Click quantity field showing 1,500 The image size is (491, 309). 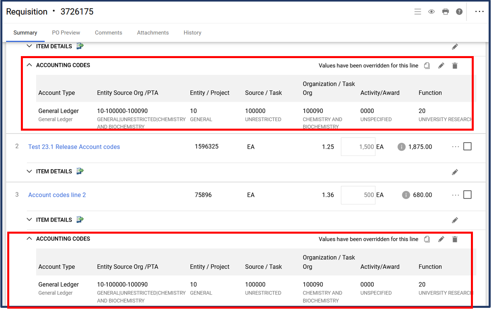(x=358, y=147)
